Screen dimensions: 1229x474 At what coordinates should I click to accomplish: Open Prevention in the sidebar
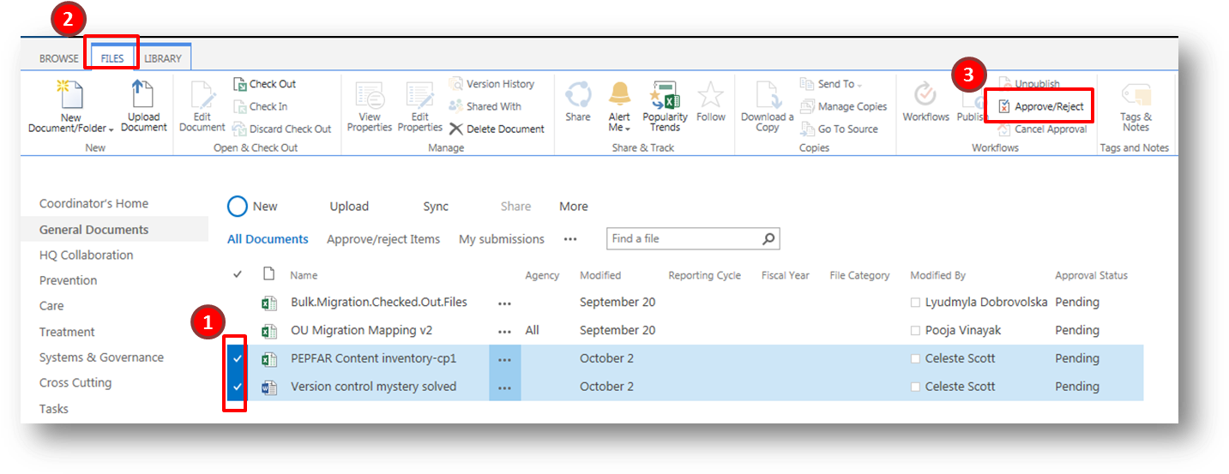[x=69, y=280]
